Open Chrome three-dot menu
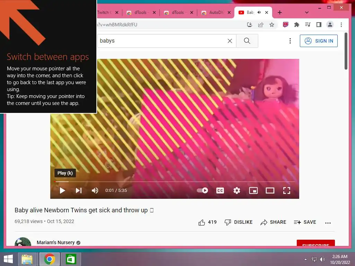The width and height of the screenshot is (355, 266). [341, 25]
